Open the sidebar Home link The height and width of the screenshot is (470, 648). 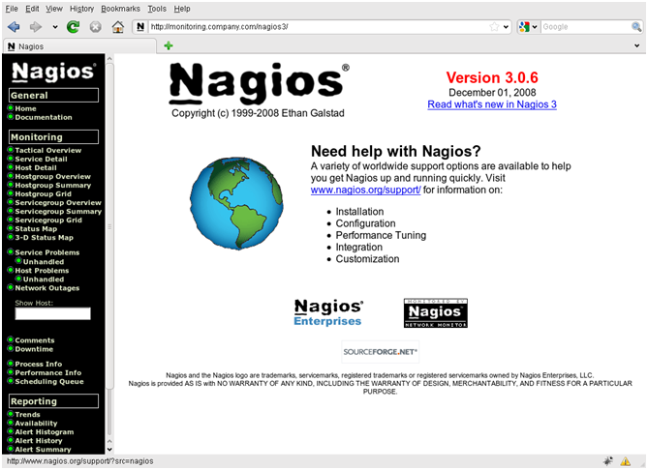25,108
